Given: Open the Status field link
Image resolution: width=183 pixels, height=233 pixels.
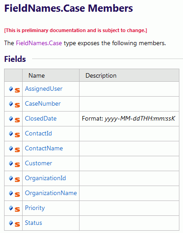Looking at the screenshot, I should point(33,223).
